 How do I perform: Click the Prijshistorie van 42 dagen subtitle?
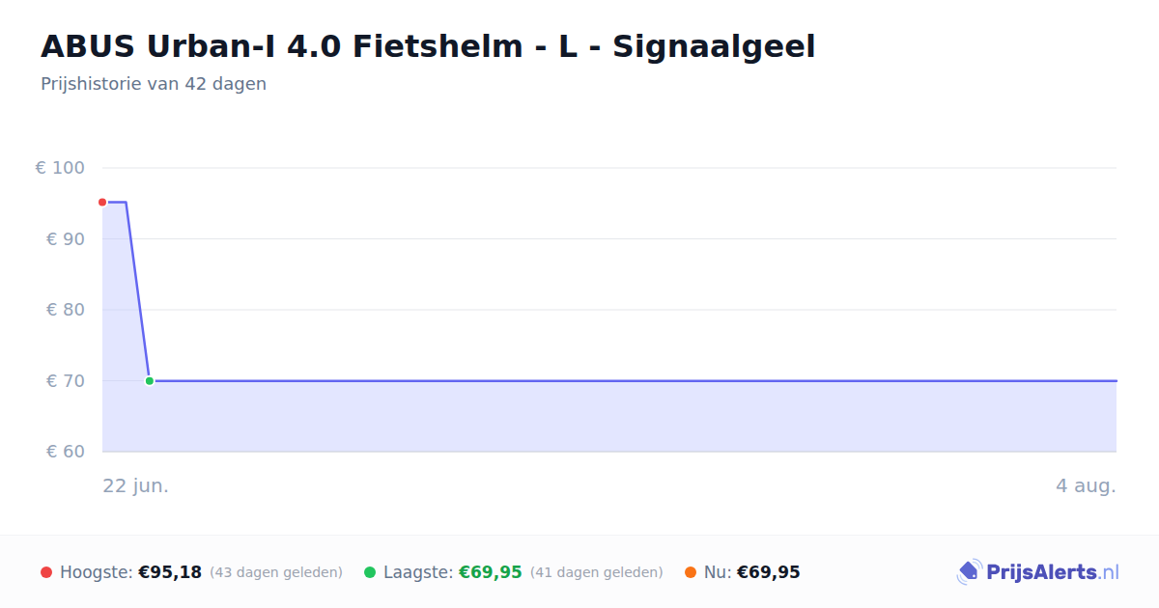click(154, 84)
